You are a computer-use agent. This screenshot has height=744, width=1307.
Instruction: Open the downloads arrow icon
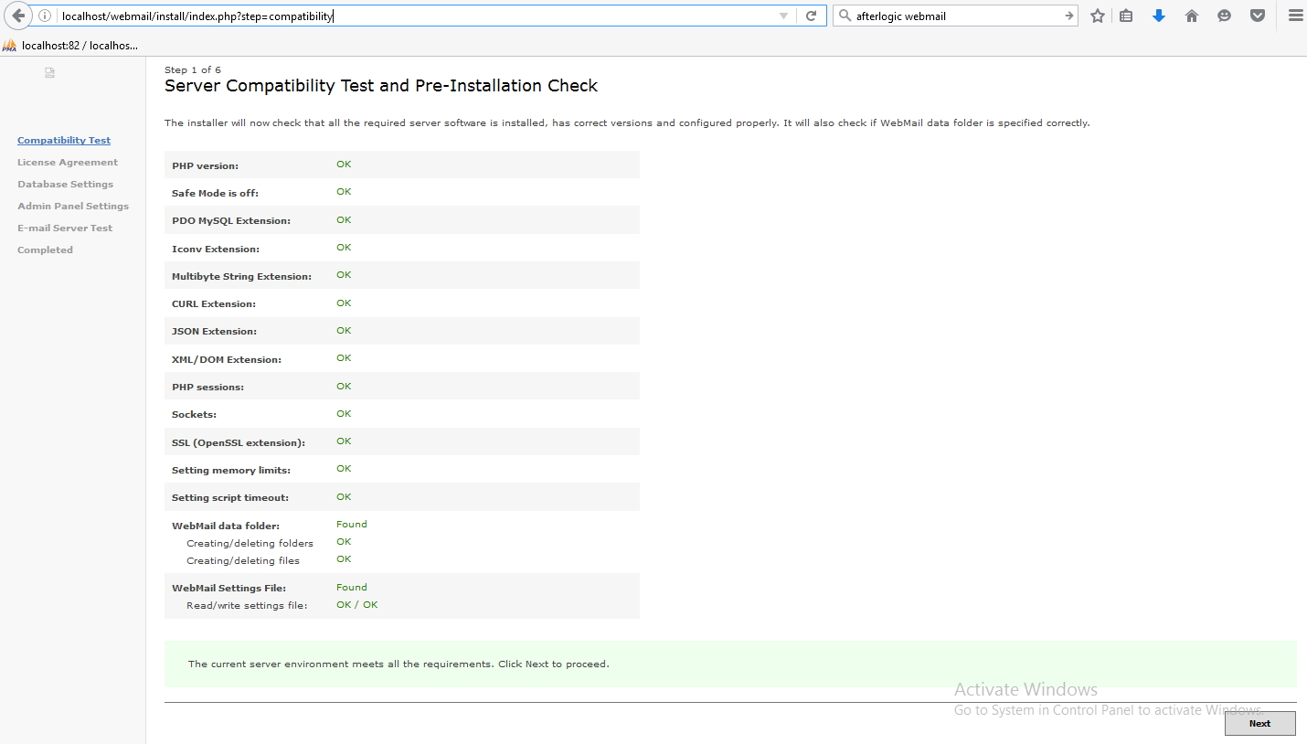coord(1159,16)
